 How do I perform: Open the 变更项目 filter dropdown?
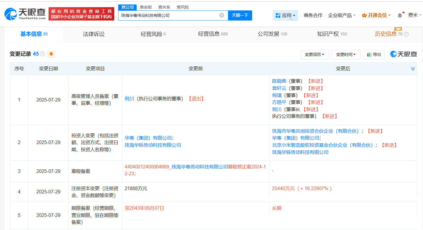[x=315, y=55]
